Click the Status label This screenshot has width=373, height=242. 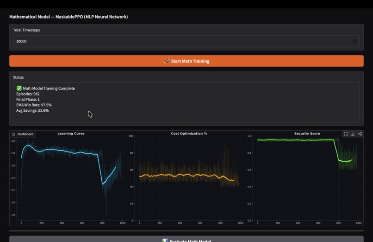tap(19, 78)
